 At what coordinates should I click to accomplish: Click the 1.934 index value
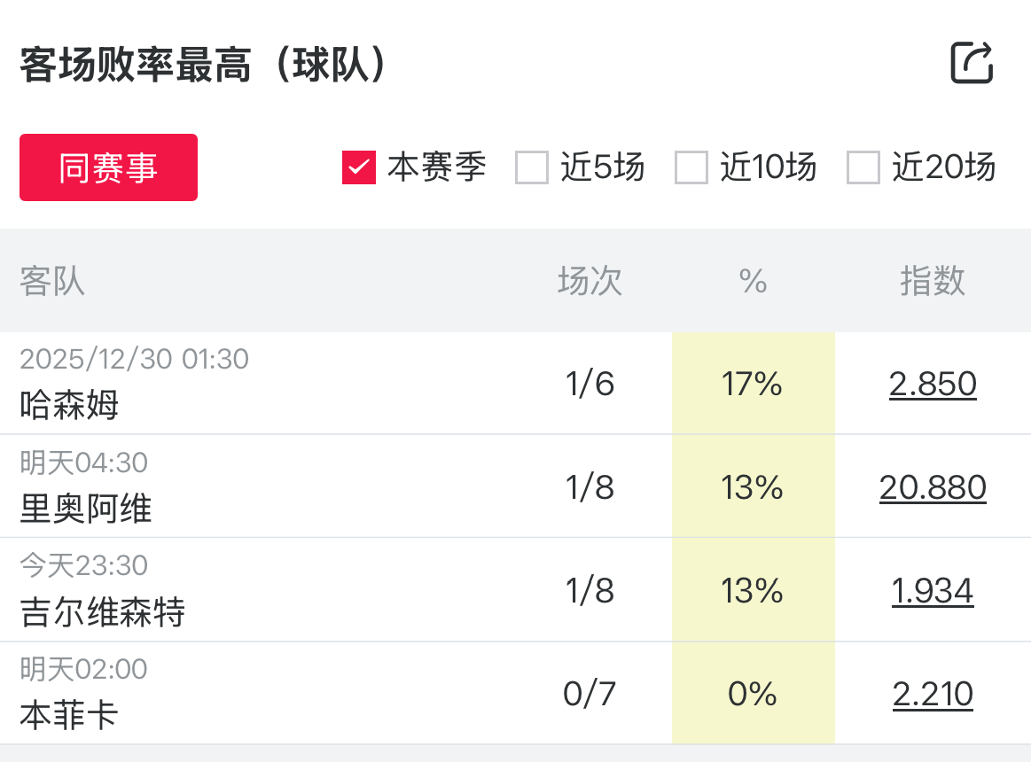coord(933,591)
